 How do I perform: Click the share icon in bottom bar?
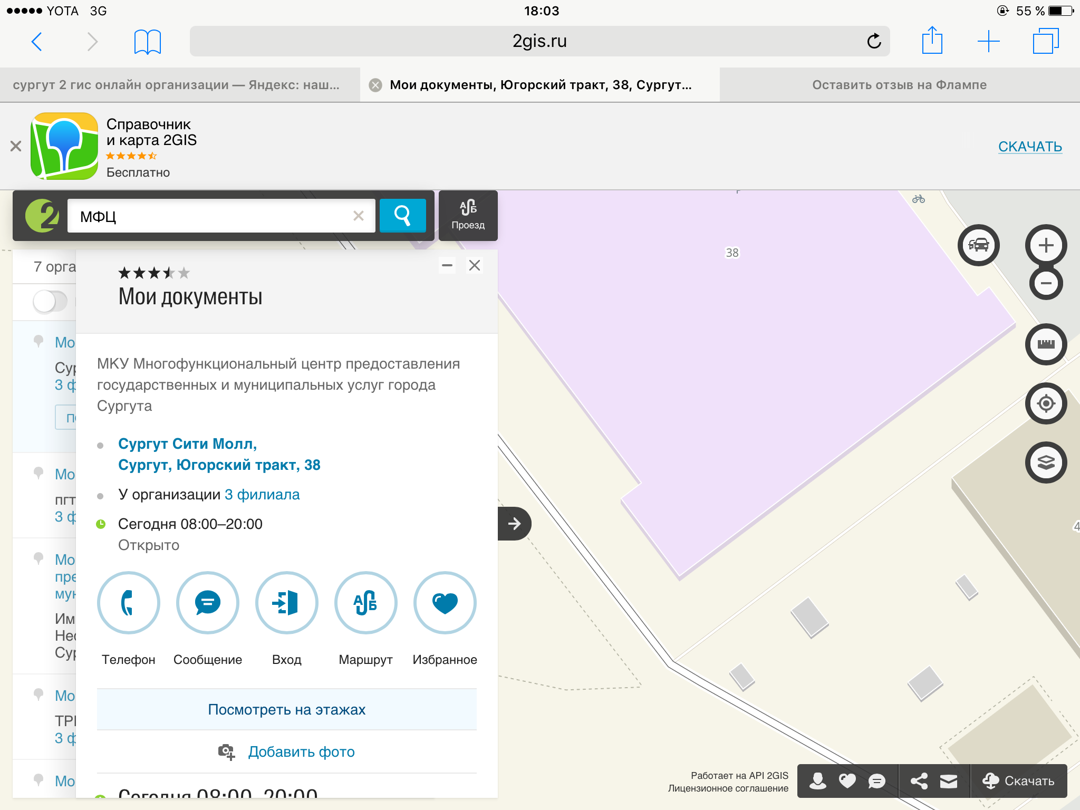pos(919,781)
